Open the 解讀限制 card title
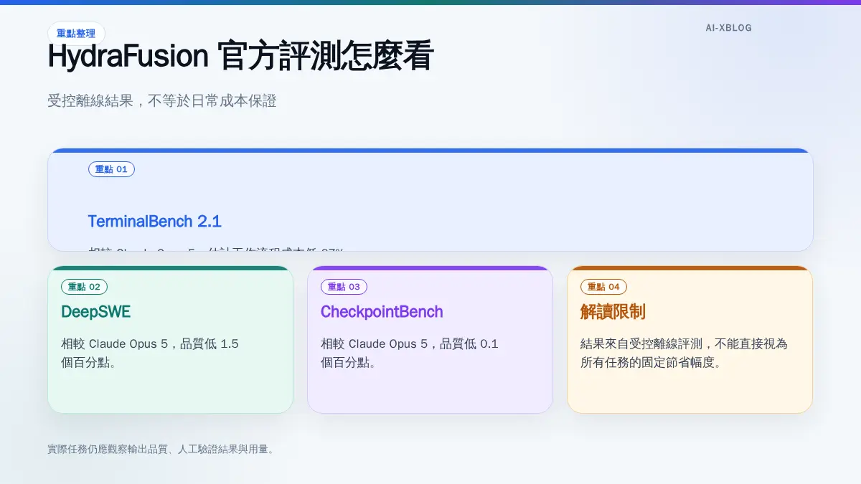Image resolution: width=861 pixels, height=484 pixels. point(613,312)
